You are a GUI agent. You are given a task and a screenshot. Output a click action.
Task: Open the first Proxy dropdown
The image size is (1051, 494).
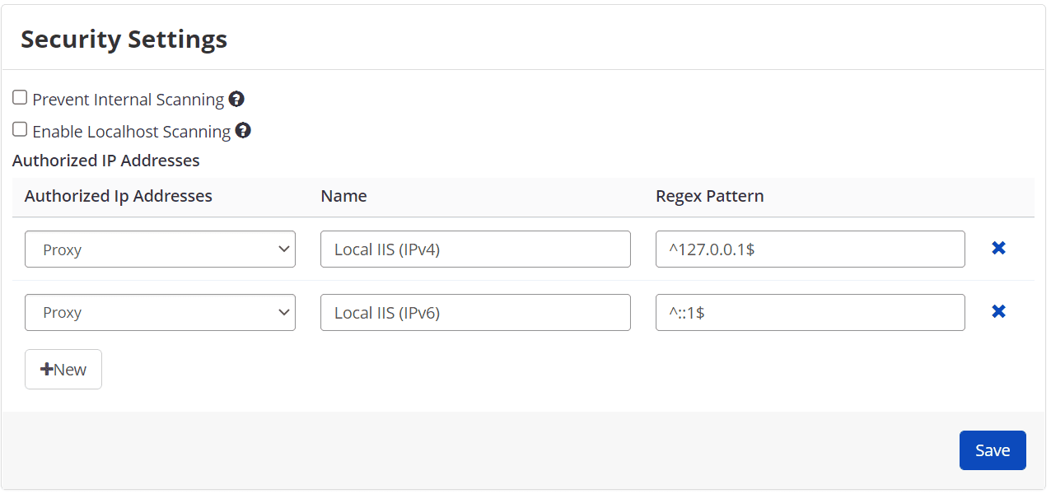[x=160, y=248]
